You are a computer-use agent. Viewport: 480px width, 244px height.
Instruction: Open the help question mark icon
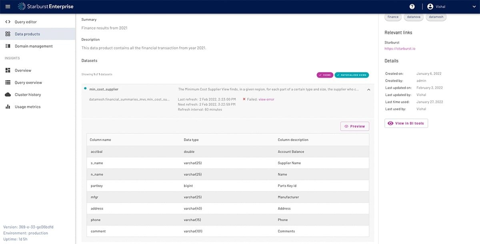[x=412, y=7]
